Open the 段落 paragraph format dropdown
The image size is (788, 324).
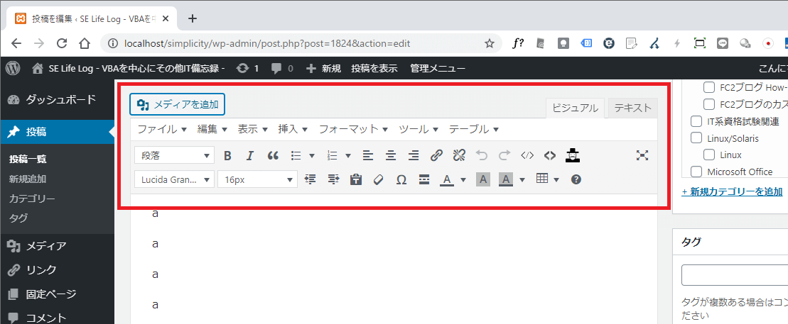click(x=174, y=155)
